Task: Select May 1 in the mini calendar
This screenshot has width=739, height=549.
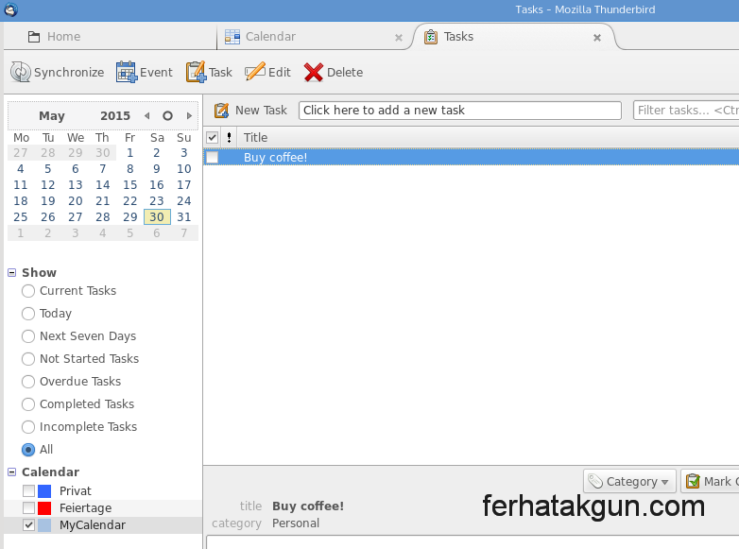Action: coord(129,153)
